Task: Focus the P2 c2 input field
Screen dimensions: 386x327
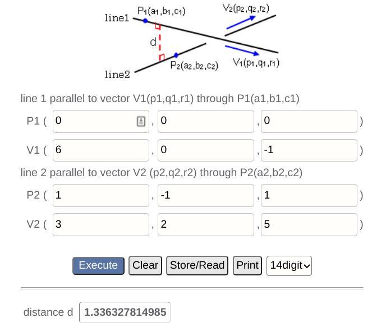Action: pyautogui.click(x=308, y=195)
